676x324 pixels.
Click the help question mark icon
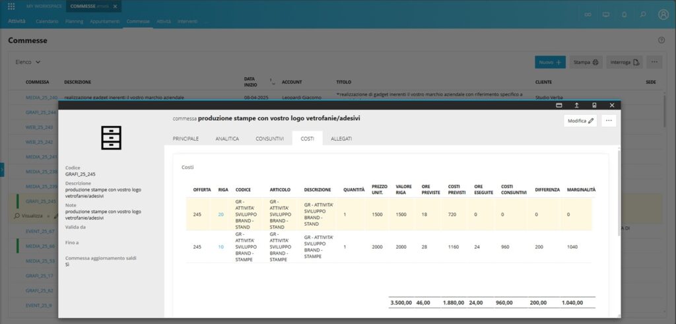pos(661,40)
